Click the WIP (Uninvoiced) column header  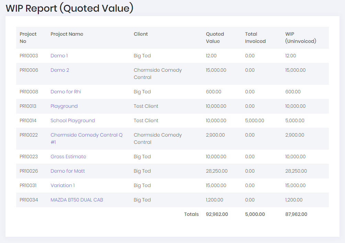click(301, 37)
